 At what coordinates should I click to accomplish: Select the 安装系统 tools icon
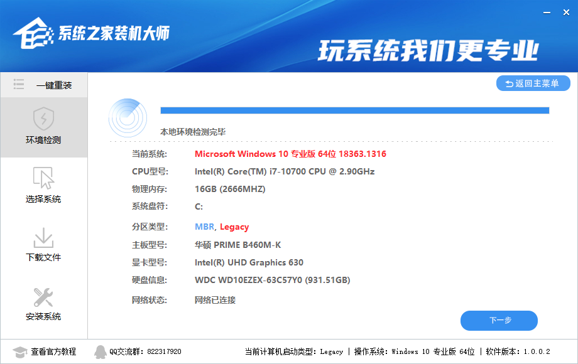43,297
